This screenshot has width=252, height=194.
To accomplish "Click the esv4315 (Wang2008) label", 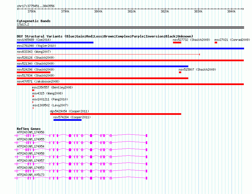I will (x=48, y=93).
